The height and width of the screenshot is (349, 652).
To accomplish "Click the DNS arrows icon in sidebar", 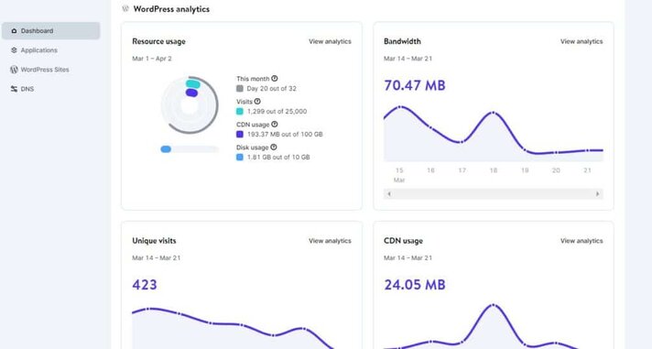I will point(14,89).
